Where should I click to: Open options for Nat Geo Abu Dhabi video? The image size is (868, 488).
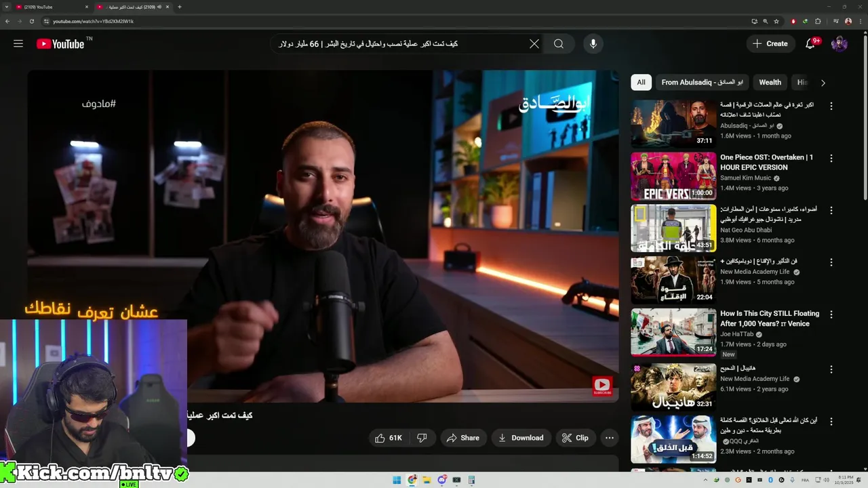click(x=831, y=210)
